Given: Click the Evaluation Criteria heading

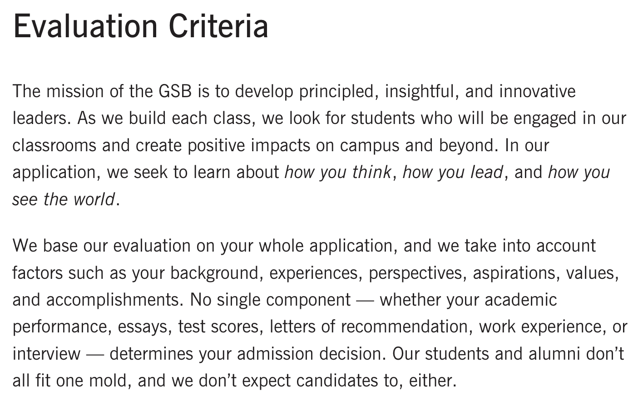Looking at the screenshot, I should [141, 26].
